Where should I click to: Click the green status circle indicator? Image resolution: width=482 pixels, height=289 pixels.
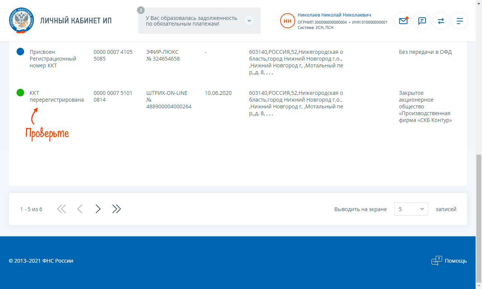21,93
